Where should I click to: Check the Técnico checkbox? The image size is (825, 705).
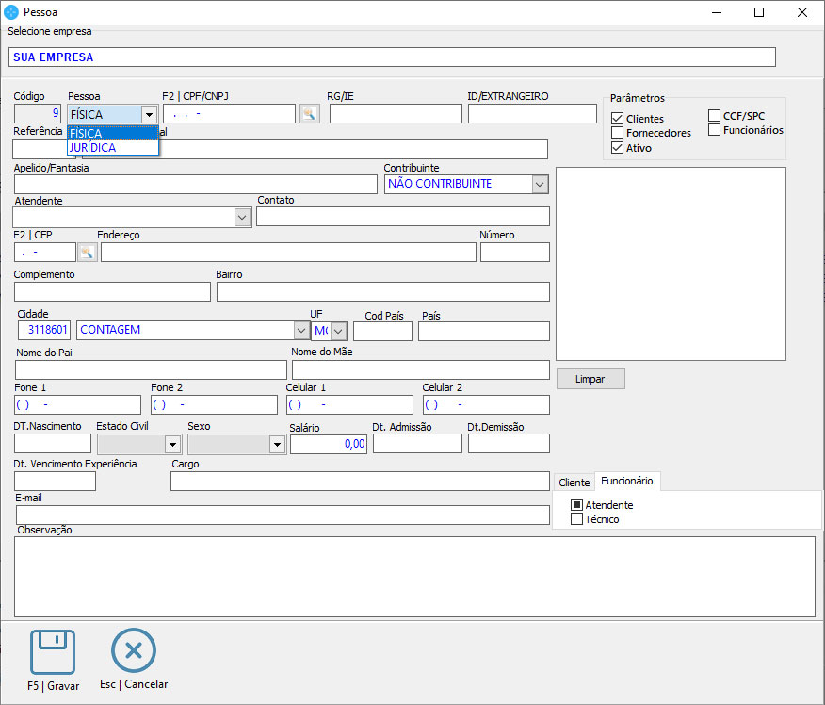[x=577, y=519]
